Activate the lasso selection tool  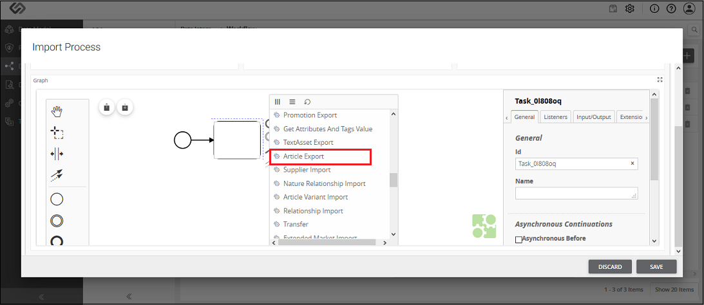pyautogui.click(x=57, y=133)
